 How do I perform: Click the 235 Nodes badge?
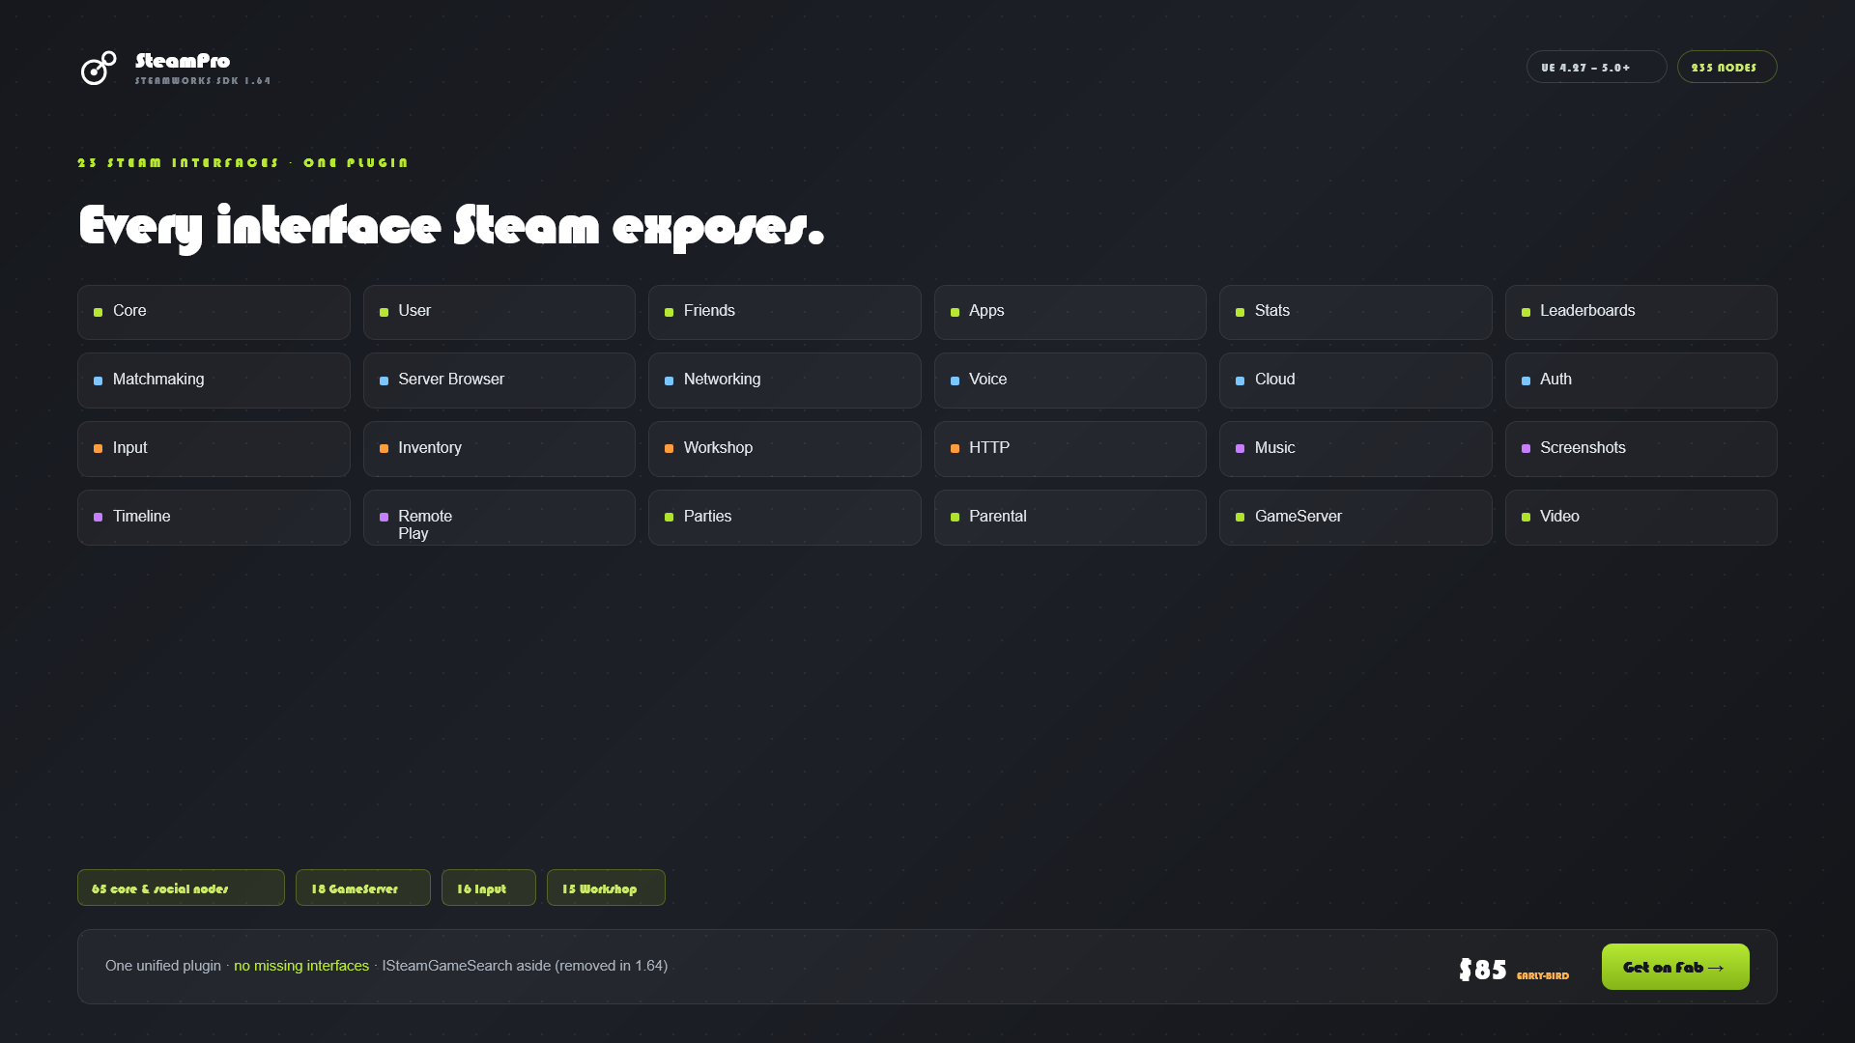click(1727, 67)
